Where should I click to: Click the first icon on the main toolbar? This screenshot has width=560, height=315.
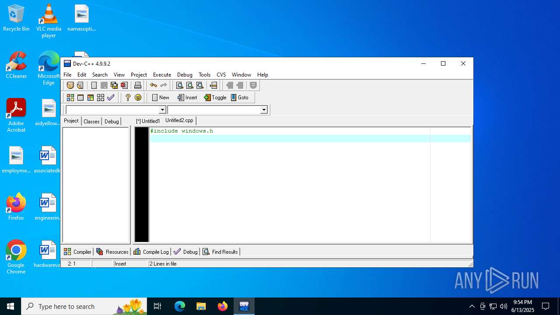(x=70, y=85)
